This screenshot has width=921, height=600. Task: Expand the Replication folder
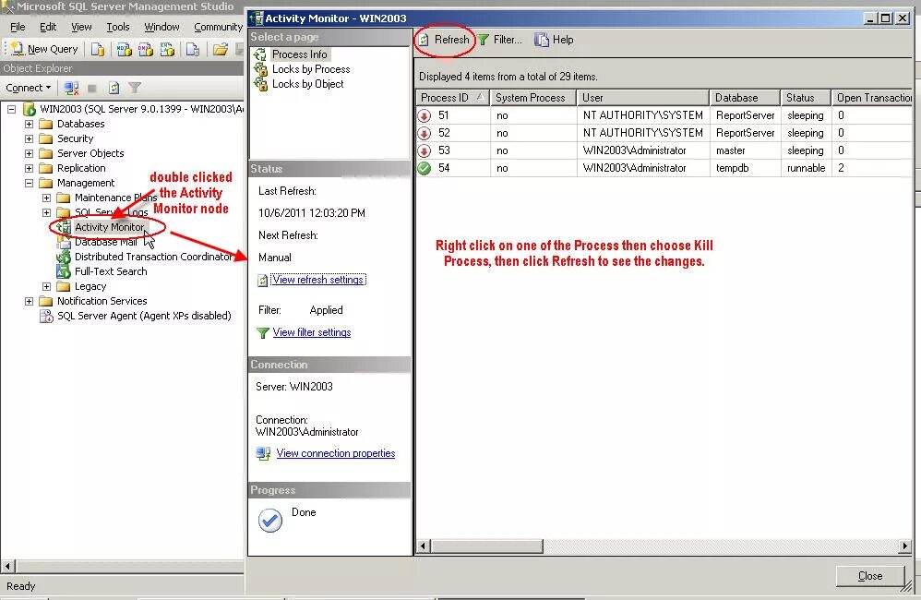click(29, 168)
